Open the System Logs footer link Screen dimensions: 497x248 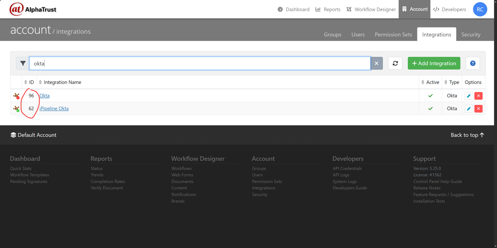345,181
